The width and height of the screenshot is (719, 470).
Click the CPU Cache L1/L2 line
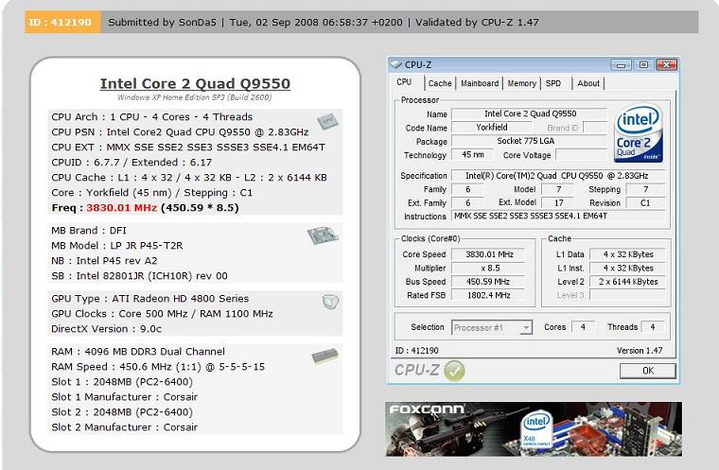[x=189, y=178]
